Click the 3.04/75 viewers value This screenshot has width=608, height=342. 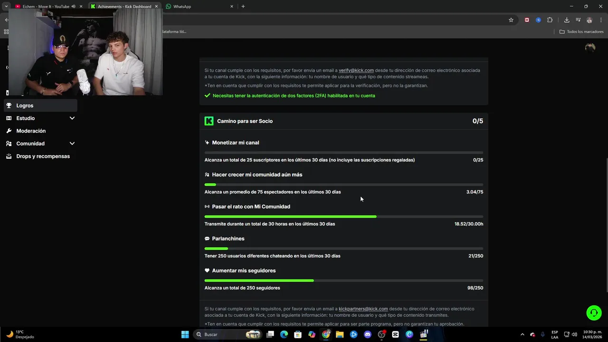(x=475, y=192)
